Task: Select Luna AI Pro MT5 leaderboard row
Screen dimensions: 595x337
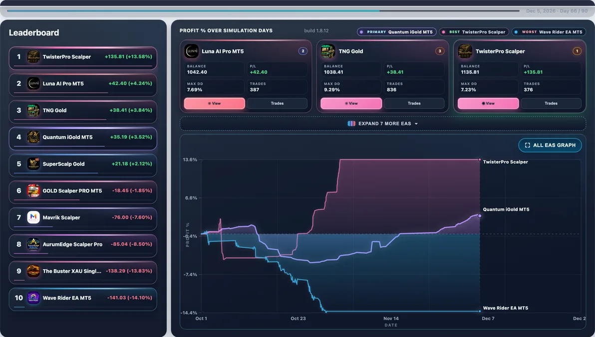Action: point(83,85)
